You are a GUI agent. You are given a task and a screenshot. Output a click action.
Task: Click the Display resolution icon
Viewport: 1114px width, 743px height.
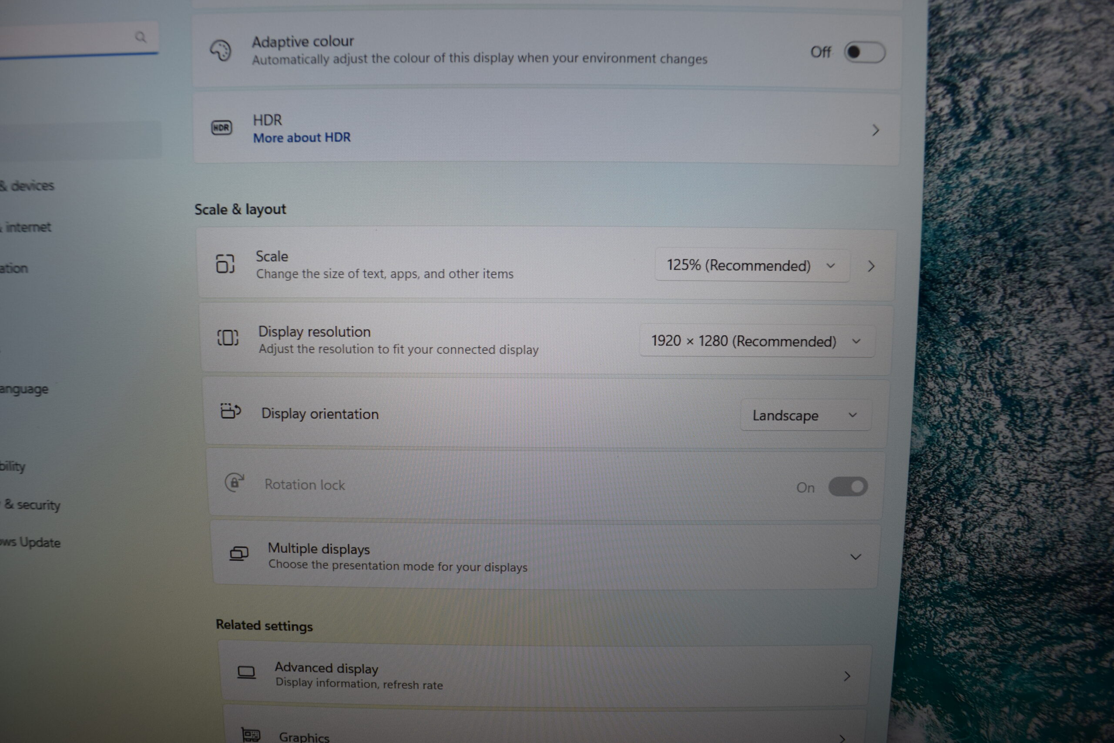(x=228, y=337)
